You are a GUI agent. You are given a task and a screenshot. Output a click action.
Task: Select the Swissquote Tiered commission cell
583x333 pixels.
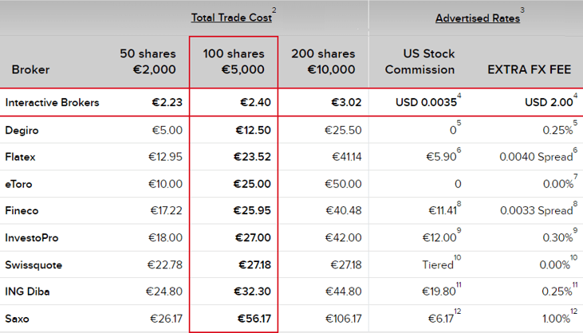438,264
